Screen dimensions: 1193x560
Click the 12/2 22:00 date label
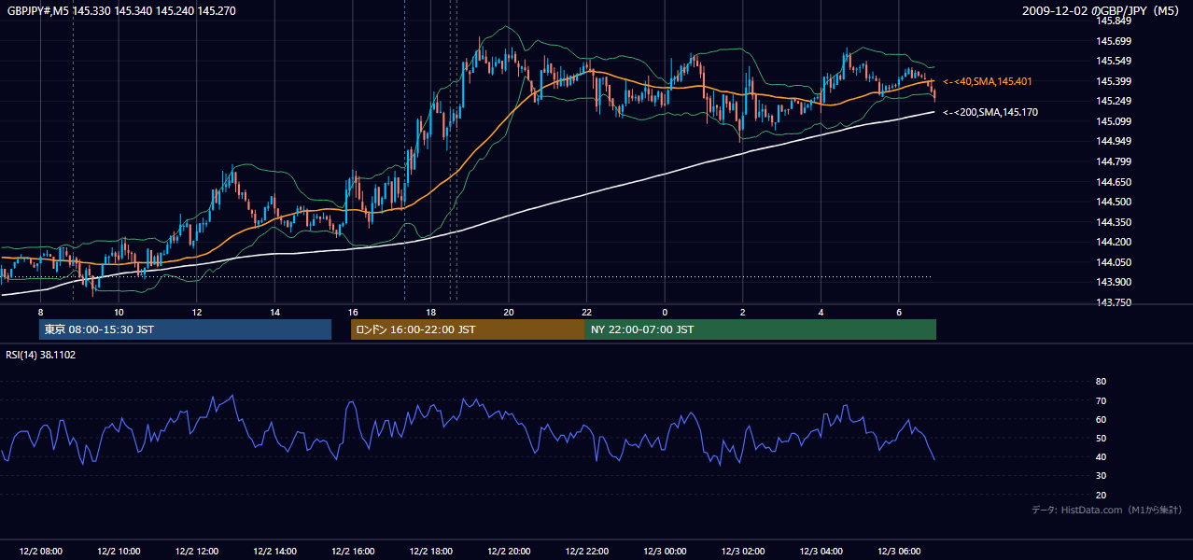click(587, 552)
